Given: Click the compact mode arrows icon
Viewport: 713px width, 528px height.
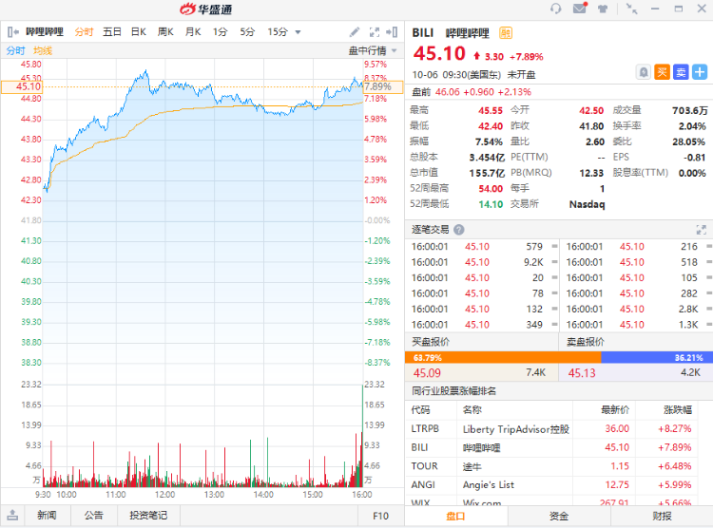Looking at the screenshot, I should pyautogui.click(x=631, y=9).
